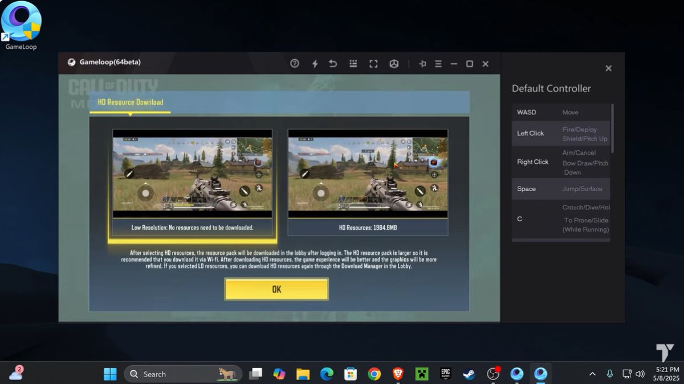Choose the Low Resolution preview thumbnail

coord(192,174)
